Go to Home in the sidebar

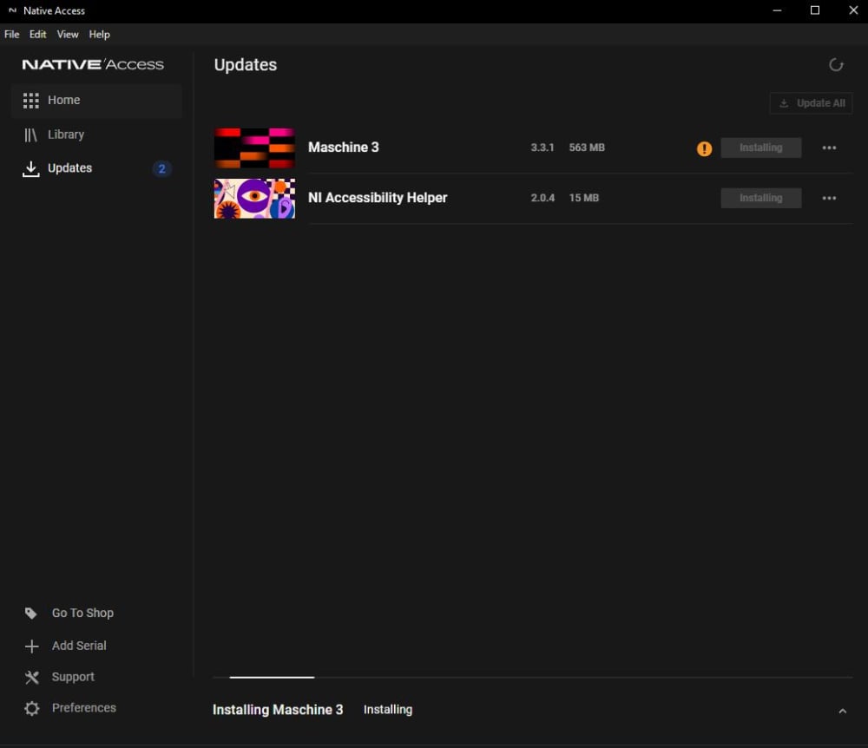pos(96,101)
